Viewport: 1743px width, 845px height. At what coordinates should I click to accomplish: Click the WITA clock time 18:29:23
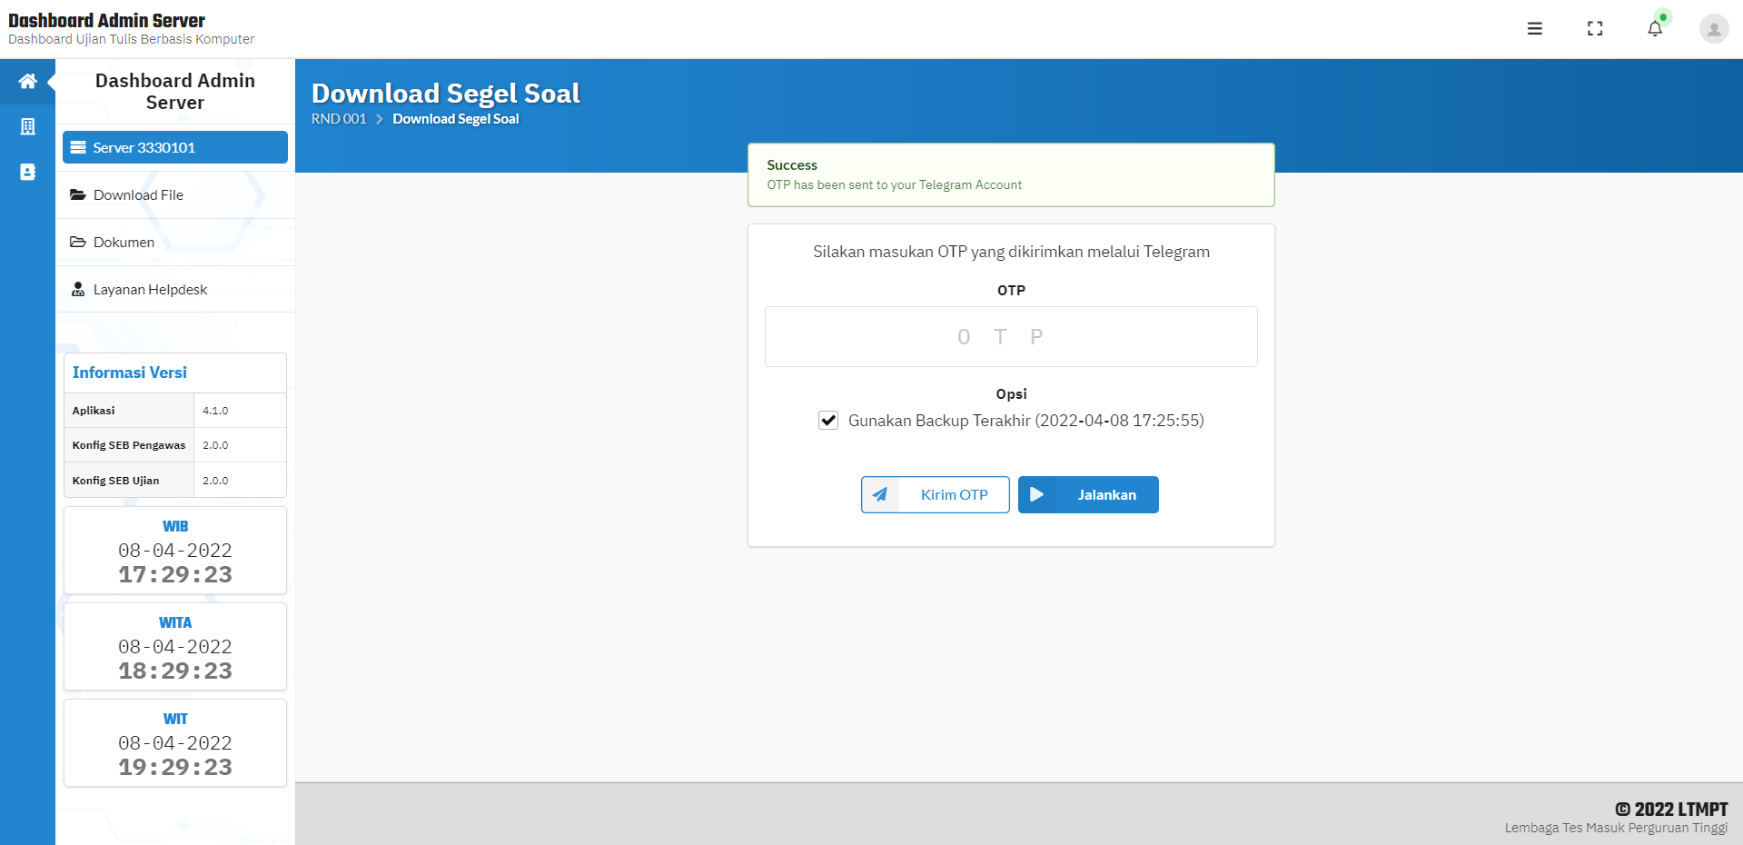coord(175,671)
